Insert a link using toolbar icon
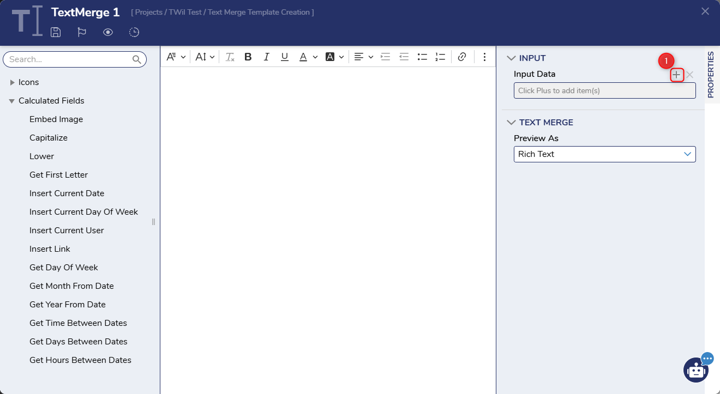 click(x=462, y=57)
